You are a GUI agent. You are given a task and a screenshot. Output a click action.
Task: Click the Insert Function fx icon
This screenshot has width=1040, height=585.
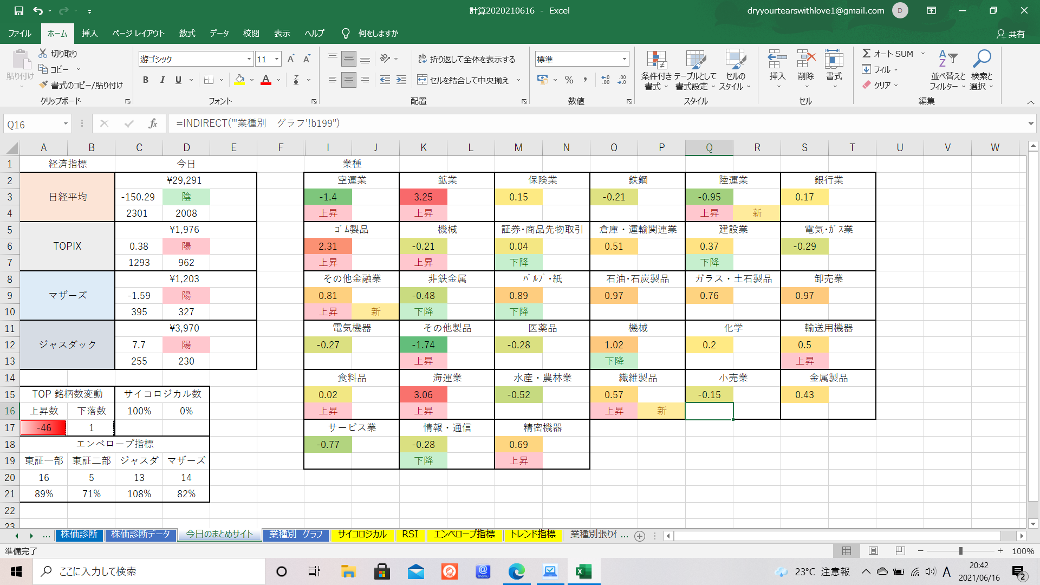[x=153, y=123]
